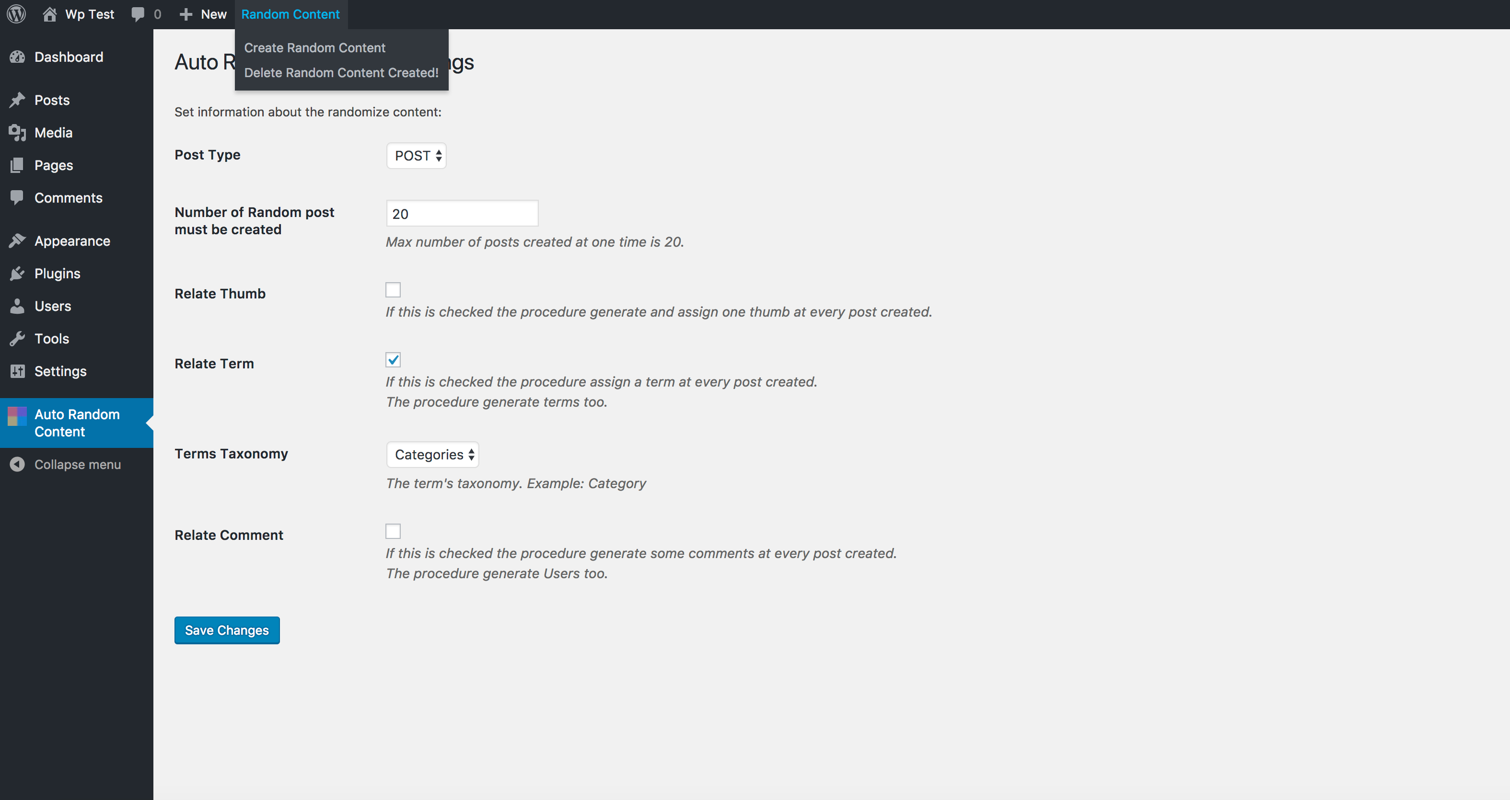This screenshot has width=1510, height=800.
Task: Open the Post Type dropdown
Action: tap(416, 156)
